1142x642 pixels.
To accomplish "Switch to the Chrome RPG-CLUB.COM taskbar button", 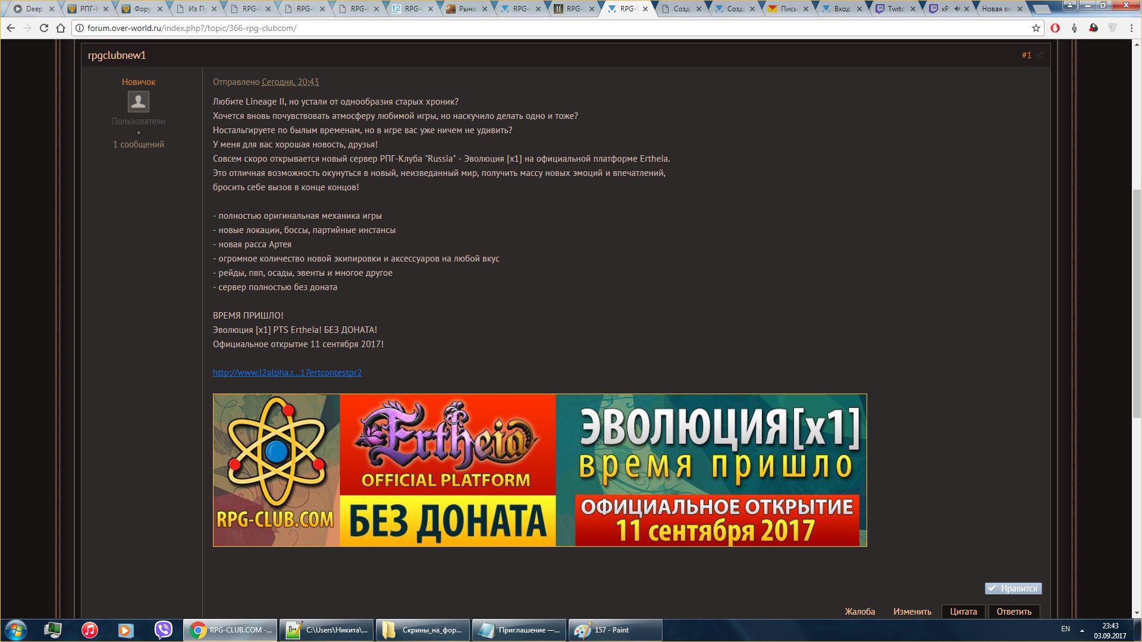I will [x=230, y=630].
